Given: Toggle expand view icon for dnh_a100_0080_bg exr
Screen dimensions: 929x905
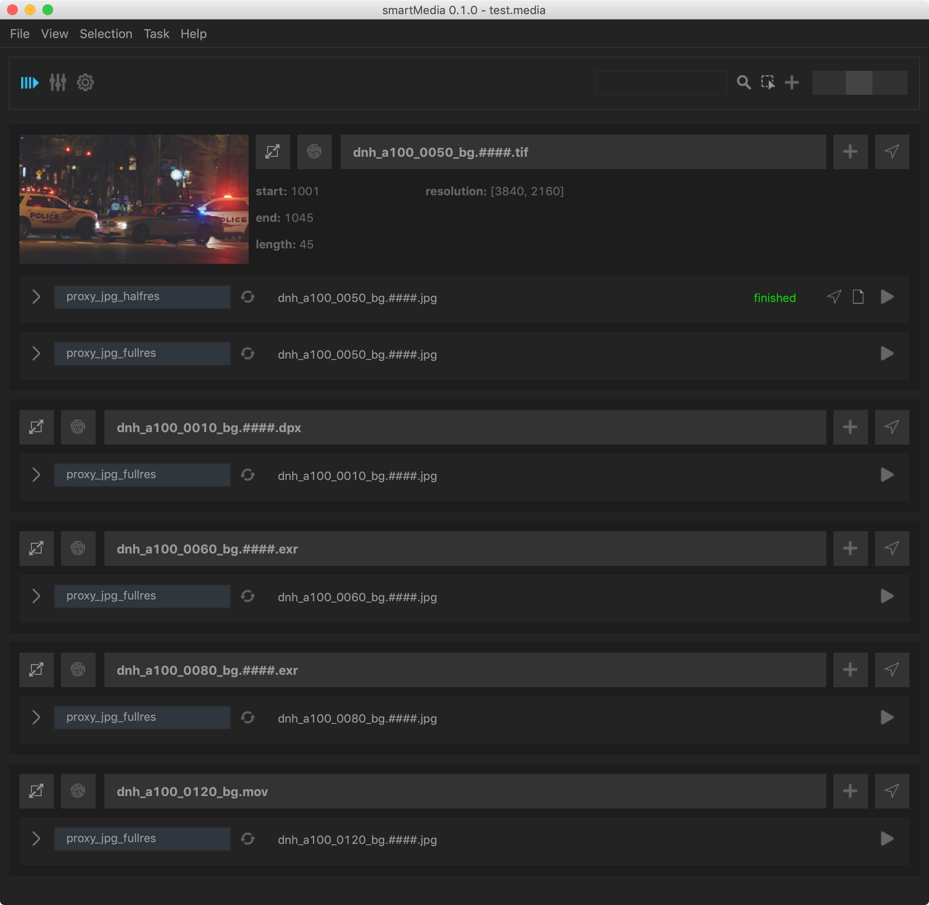Looking at the screenshot, I should coord(37,670).
